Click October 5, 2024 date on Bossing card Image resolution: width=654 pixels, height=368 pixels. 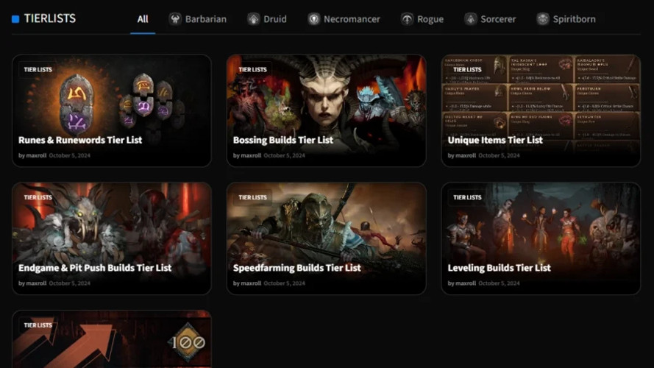(284, 155)
